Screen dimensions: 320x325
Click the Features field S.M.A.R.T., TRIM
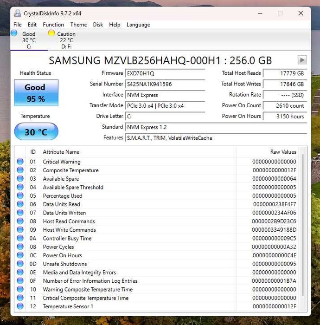[x=216, y=138]
